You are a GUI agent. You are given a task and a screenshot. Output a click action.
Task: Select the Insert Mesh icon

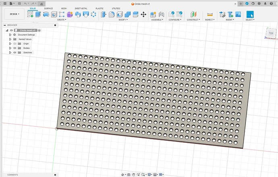point(230,15)
